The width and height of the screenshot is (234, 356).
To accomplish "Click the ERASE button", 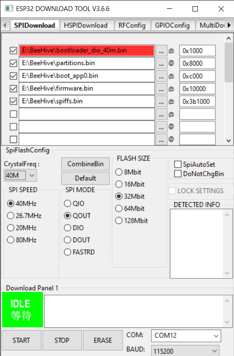I will point(103,340).
